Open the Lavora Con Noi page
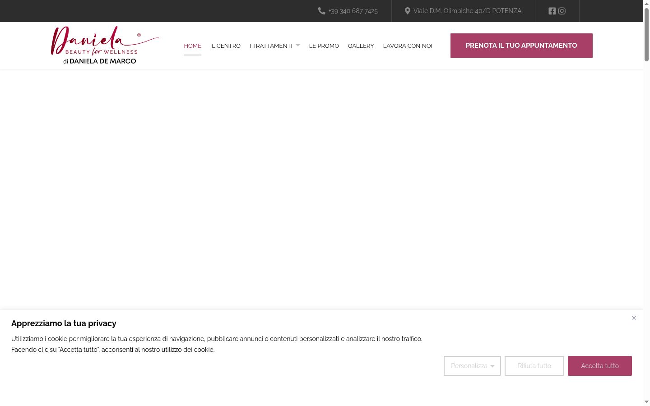The image size is (650, 406). pyautogui.click(x=408, y=46)
